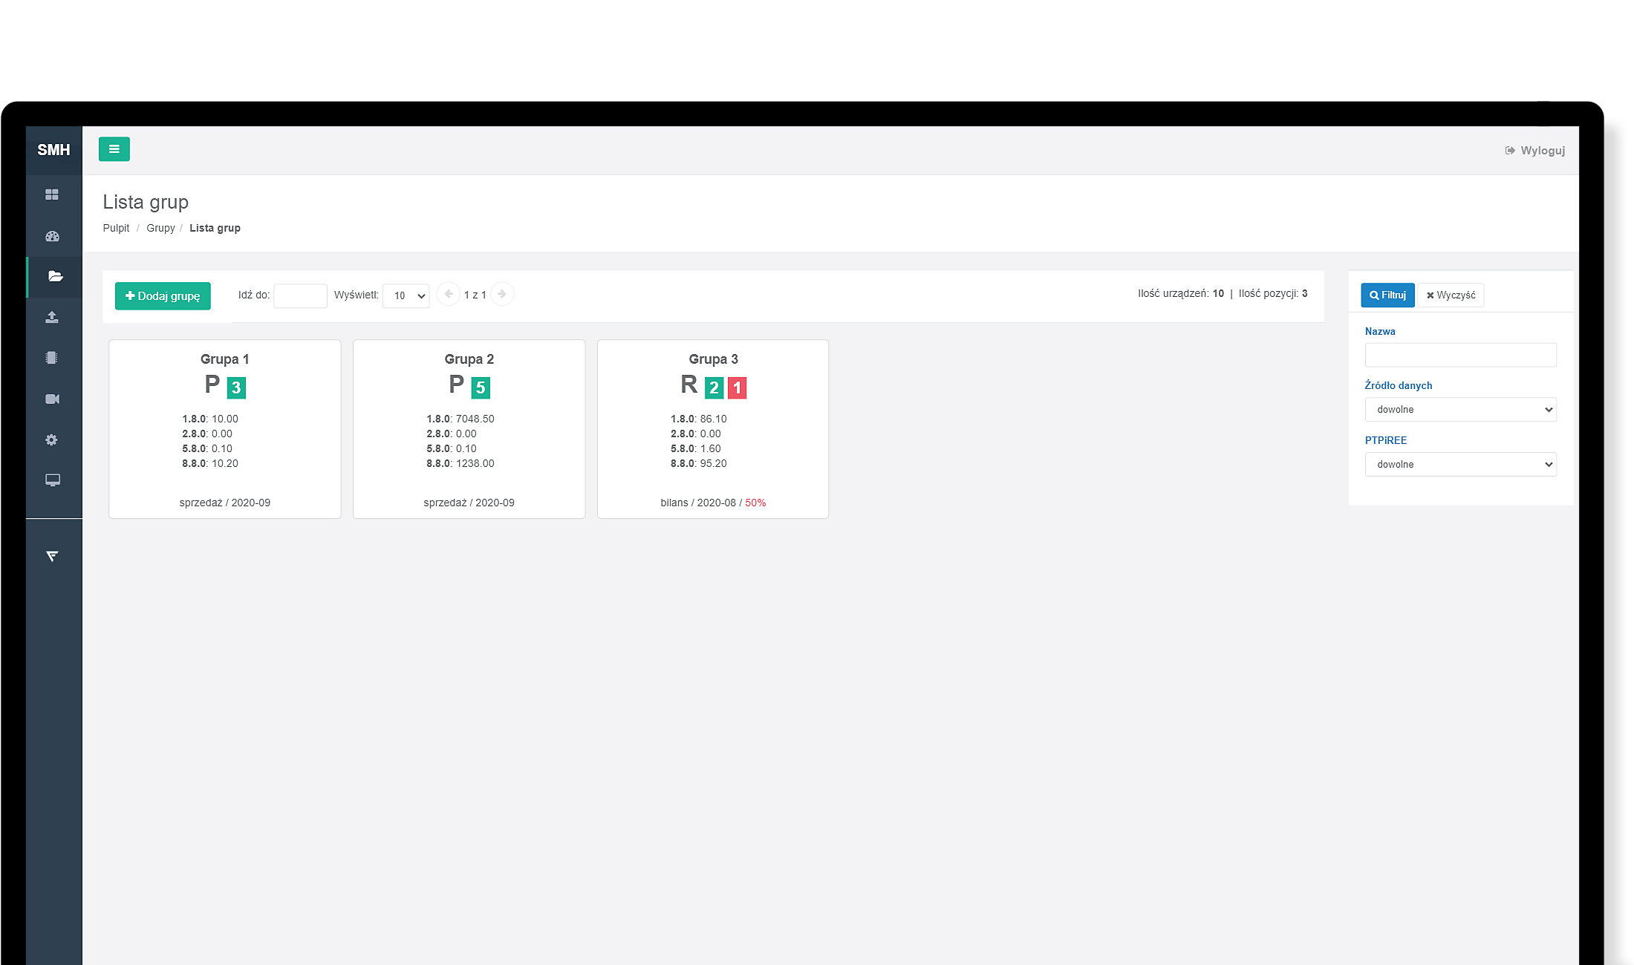1634x965 pixels.
Task: Click the gauge speedometer sidebar icon
Action: point(52,237)
